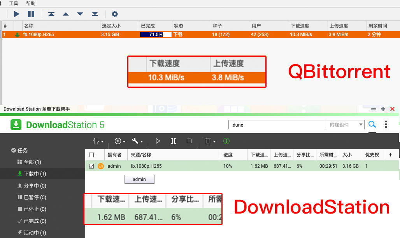This screenshot has width=400, height=238.
Task: Select fb.1080p.H265 torrent in qBittorrent
Action: (x=201, y=35)
